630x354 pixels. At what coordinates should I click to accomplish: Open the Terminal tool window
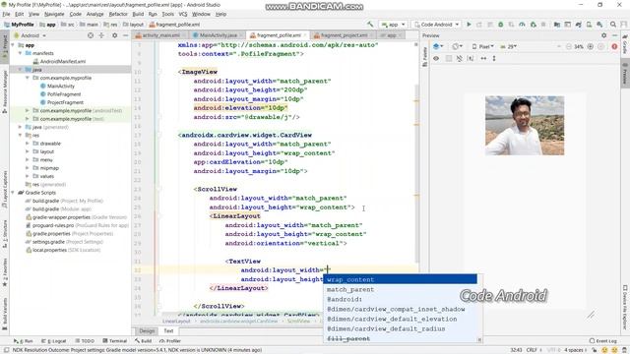(x=115, y=341)
